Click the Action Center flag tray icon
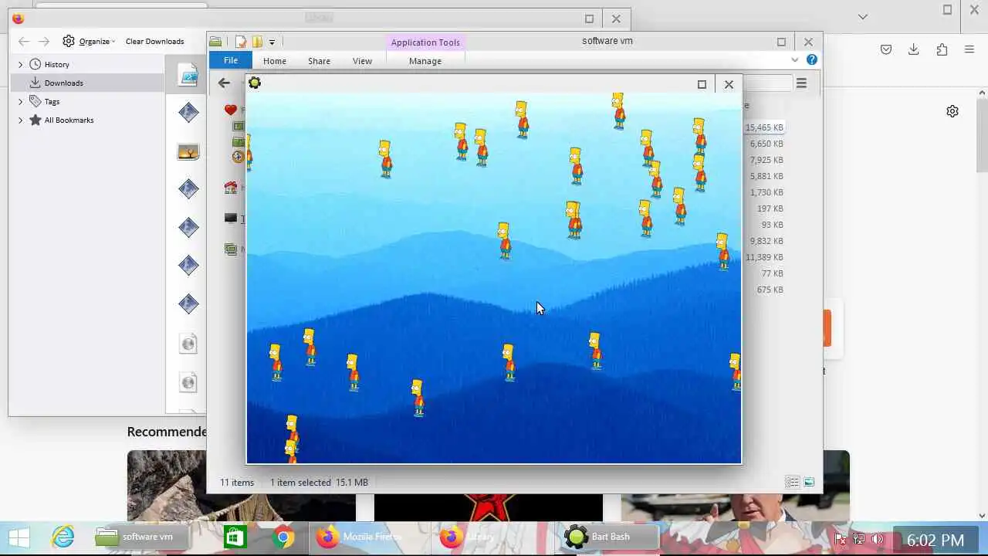This screenshot has height=556, width=988. 841,538
